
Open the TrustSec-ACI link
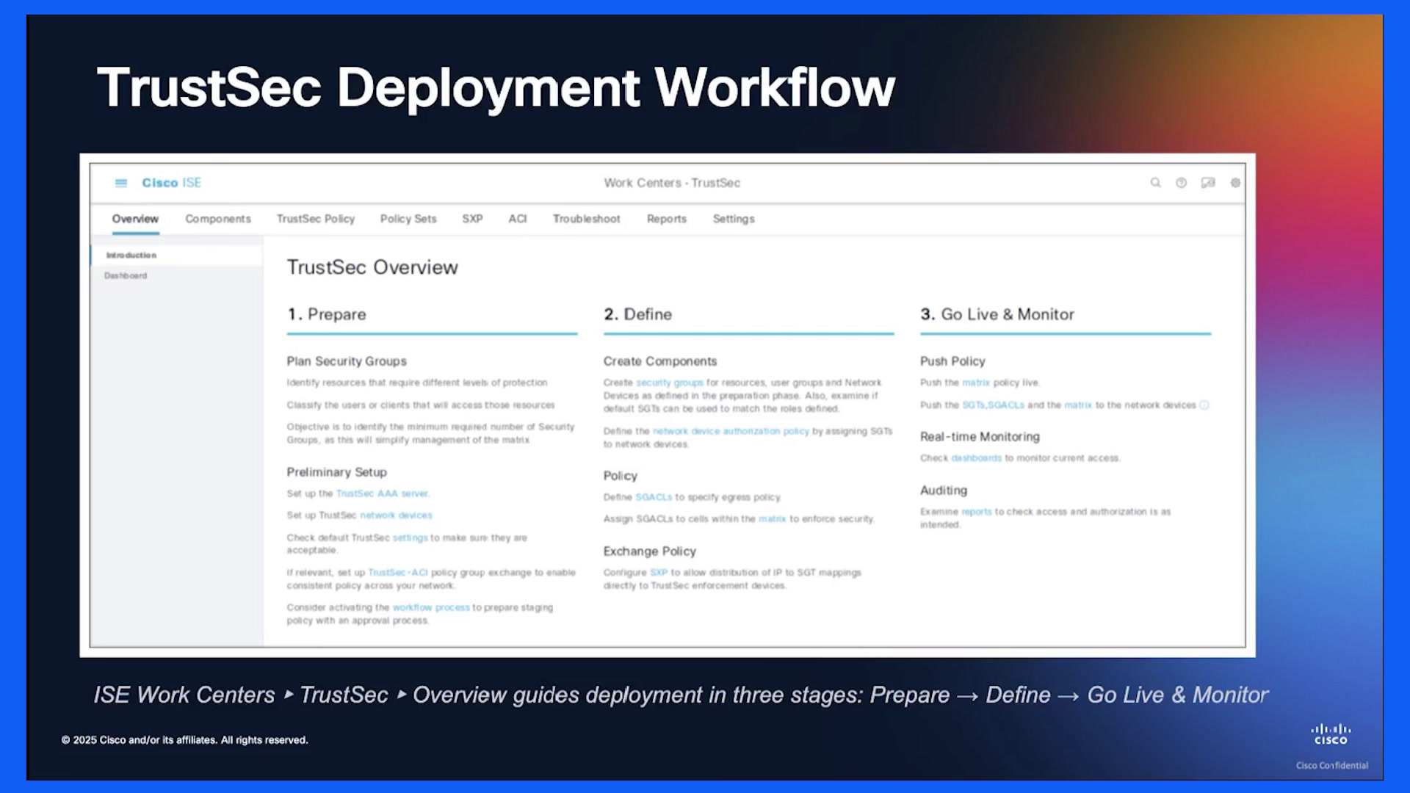pos(397,573)
